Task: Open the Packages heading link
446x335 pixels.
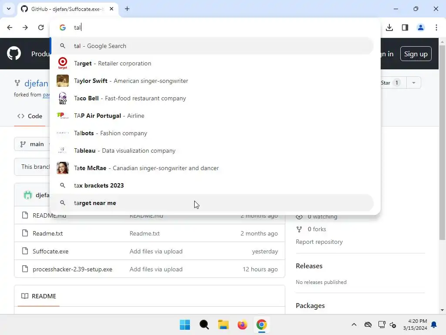Action: pos(310,305)
